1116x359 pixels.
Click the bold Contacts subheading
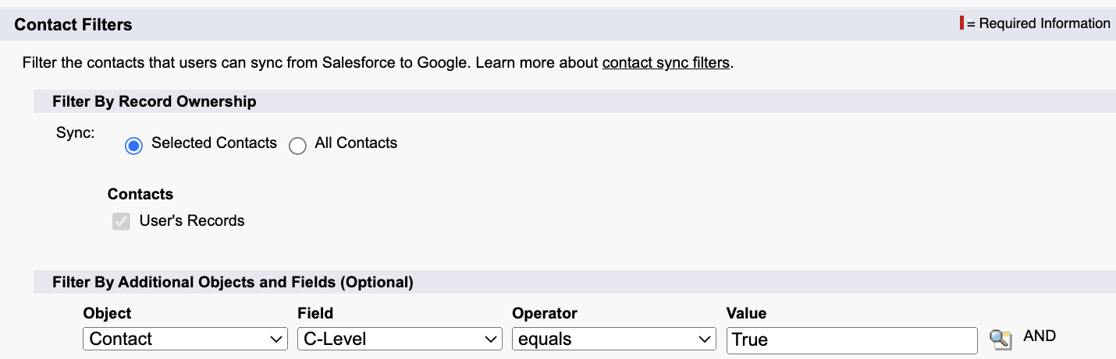140,194
